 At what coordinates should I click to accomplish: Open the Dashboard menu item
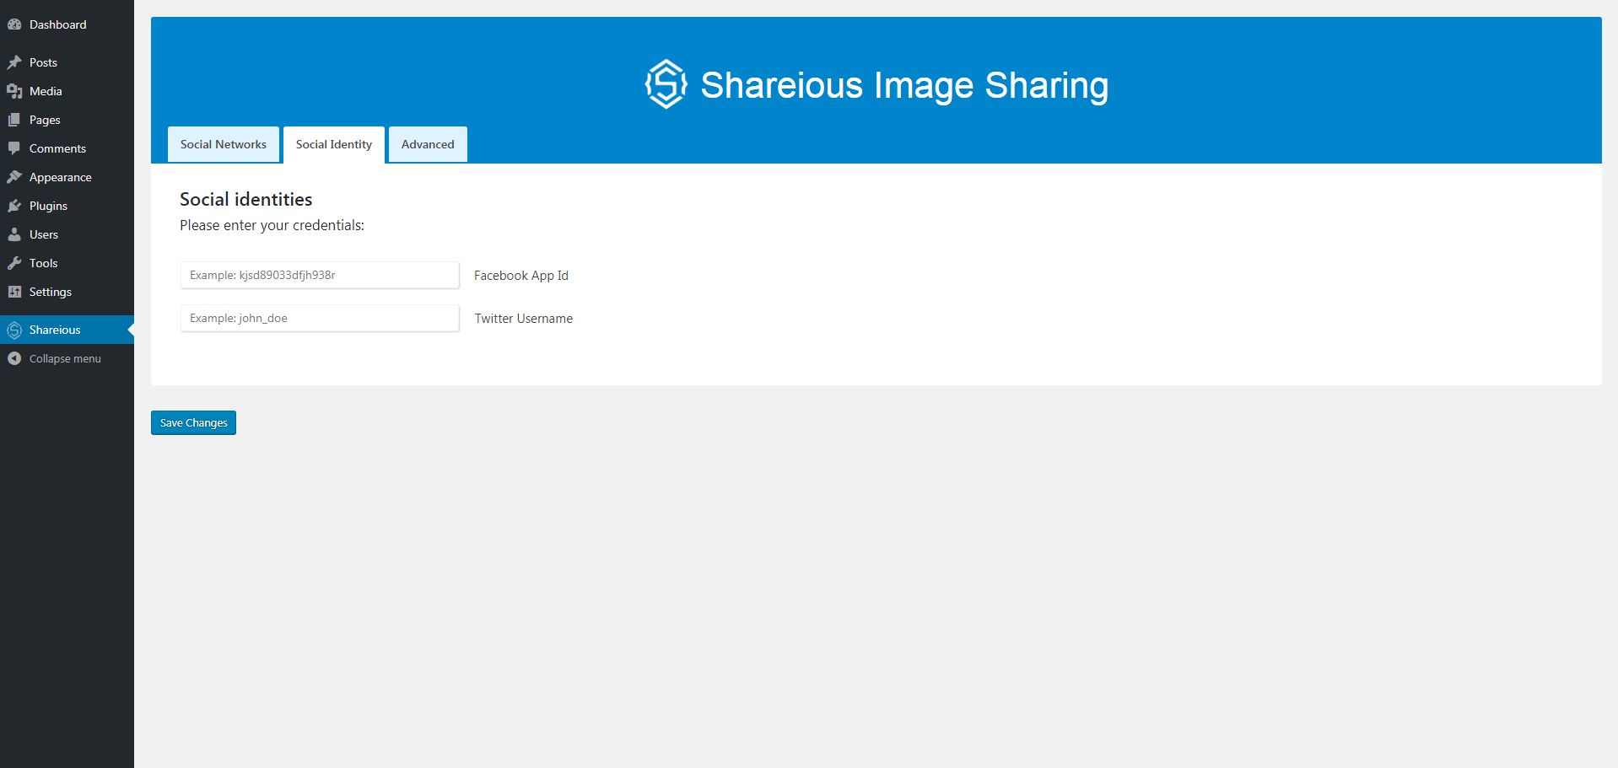click(x=67, y=24)
